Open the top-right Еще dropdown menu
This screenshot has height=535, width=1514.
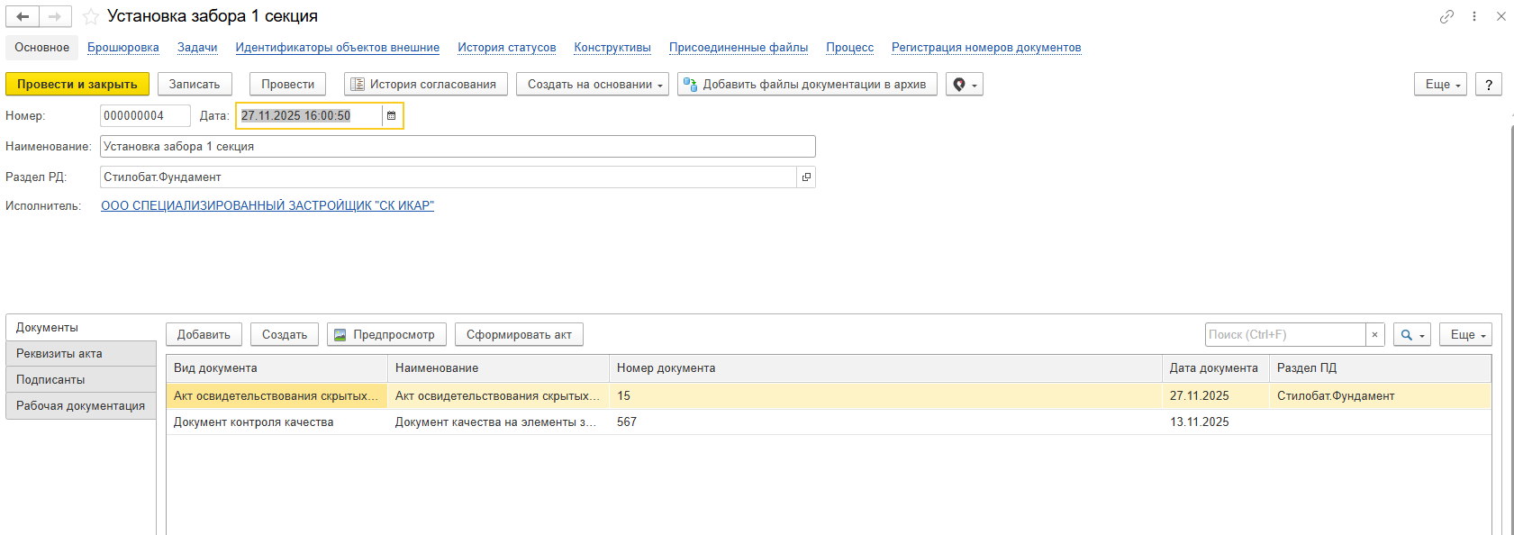point(1440,85)
